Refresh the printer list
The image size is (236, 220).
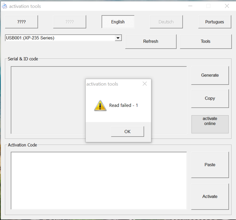(151, 41)
